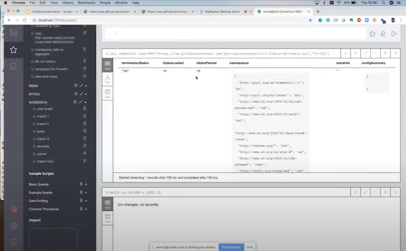Collapse the importRDF result frame
This screenshot has height=251, width=406.
(376, 53)
